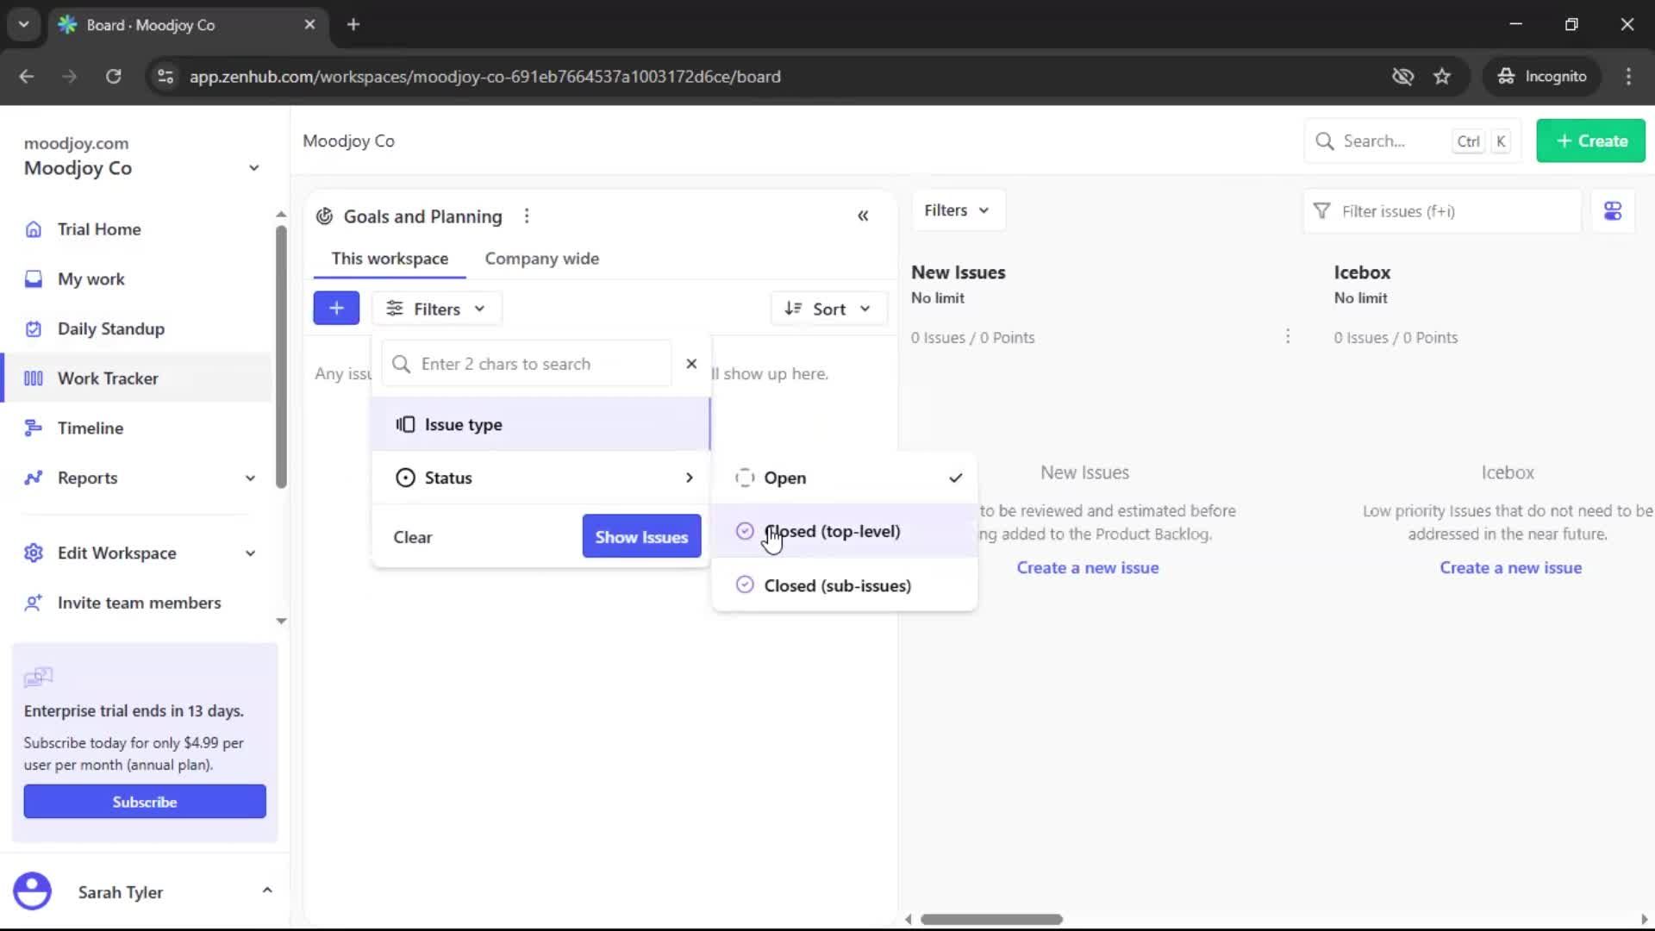This screenshot has height=931, width=1655.
Task: Click the Invite team members icon
Action: (34, 603)
